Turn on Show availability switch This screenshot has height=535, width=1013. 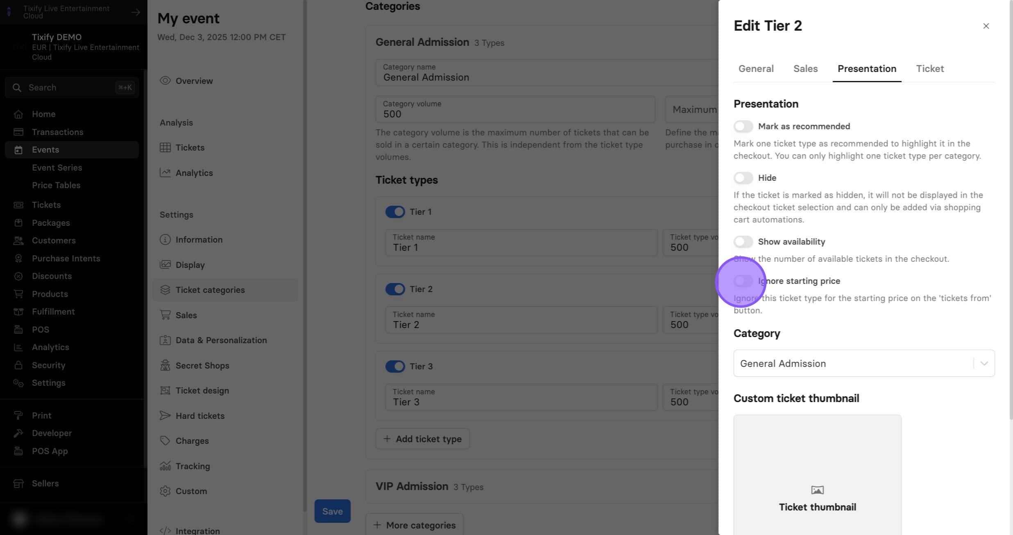click(x=743, y=242)
